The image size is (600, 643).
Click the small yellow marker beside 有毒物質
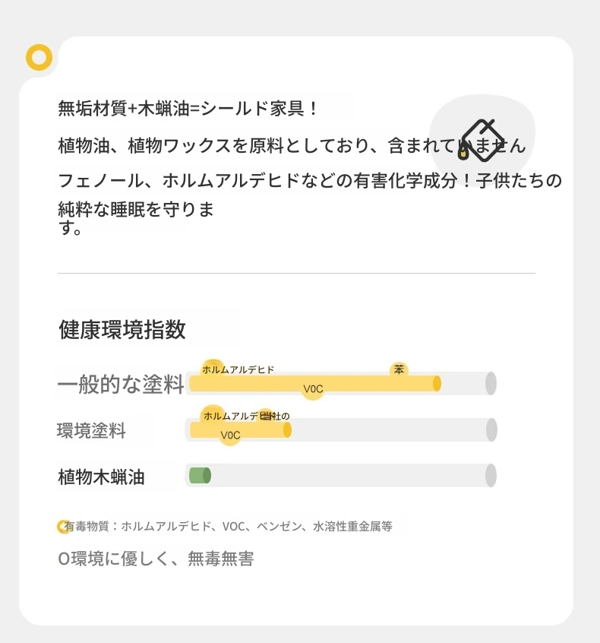(x=64, y=527)
